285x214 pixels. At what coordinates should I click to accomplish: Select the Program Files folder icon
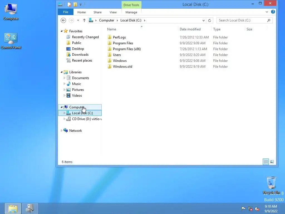click(109, 43)
